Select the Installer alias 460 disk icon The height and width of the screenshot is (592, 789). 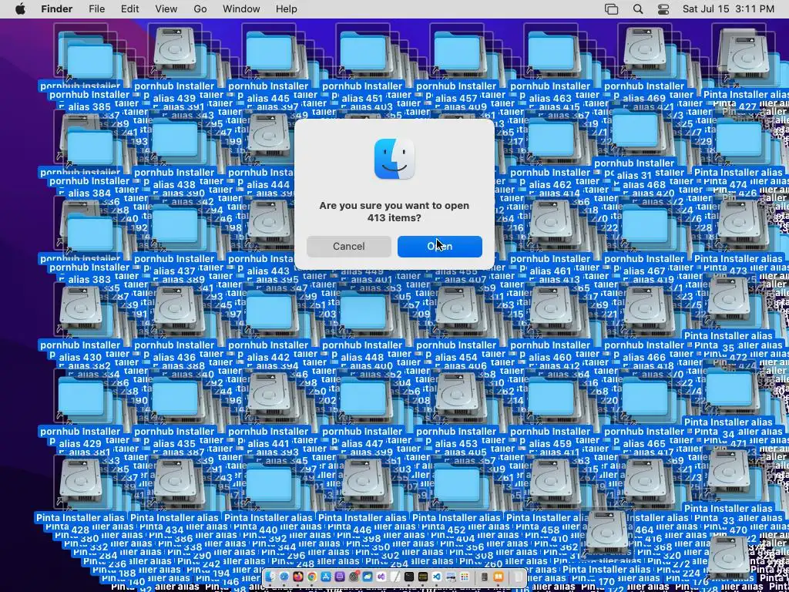[551, 308]
